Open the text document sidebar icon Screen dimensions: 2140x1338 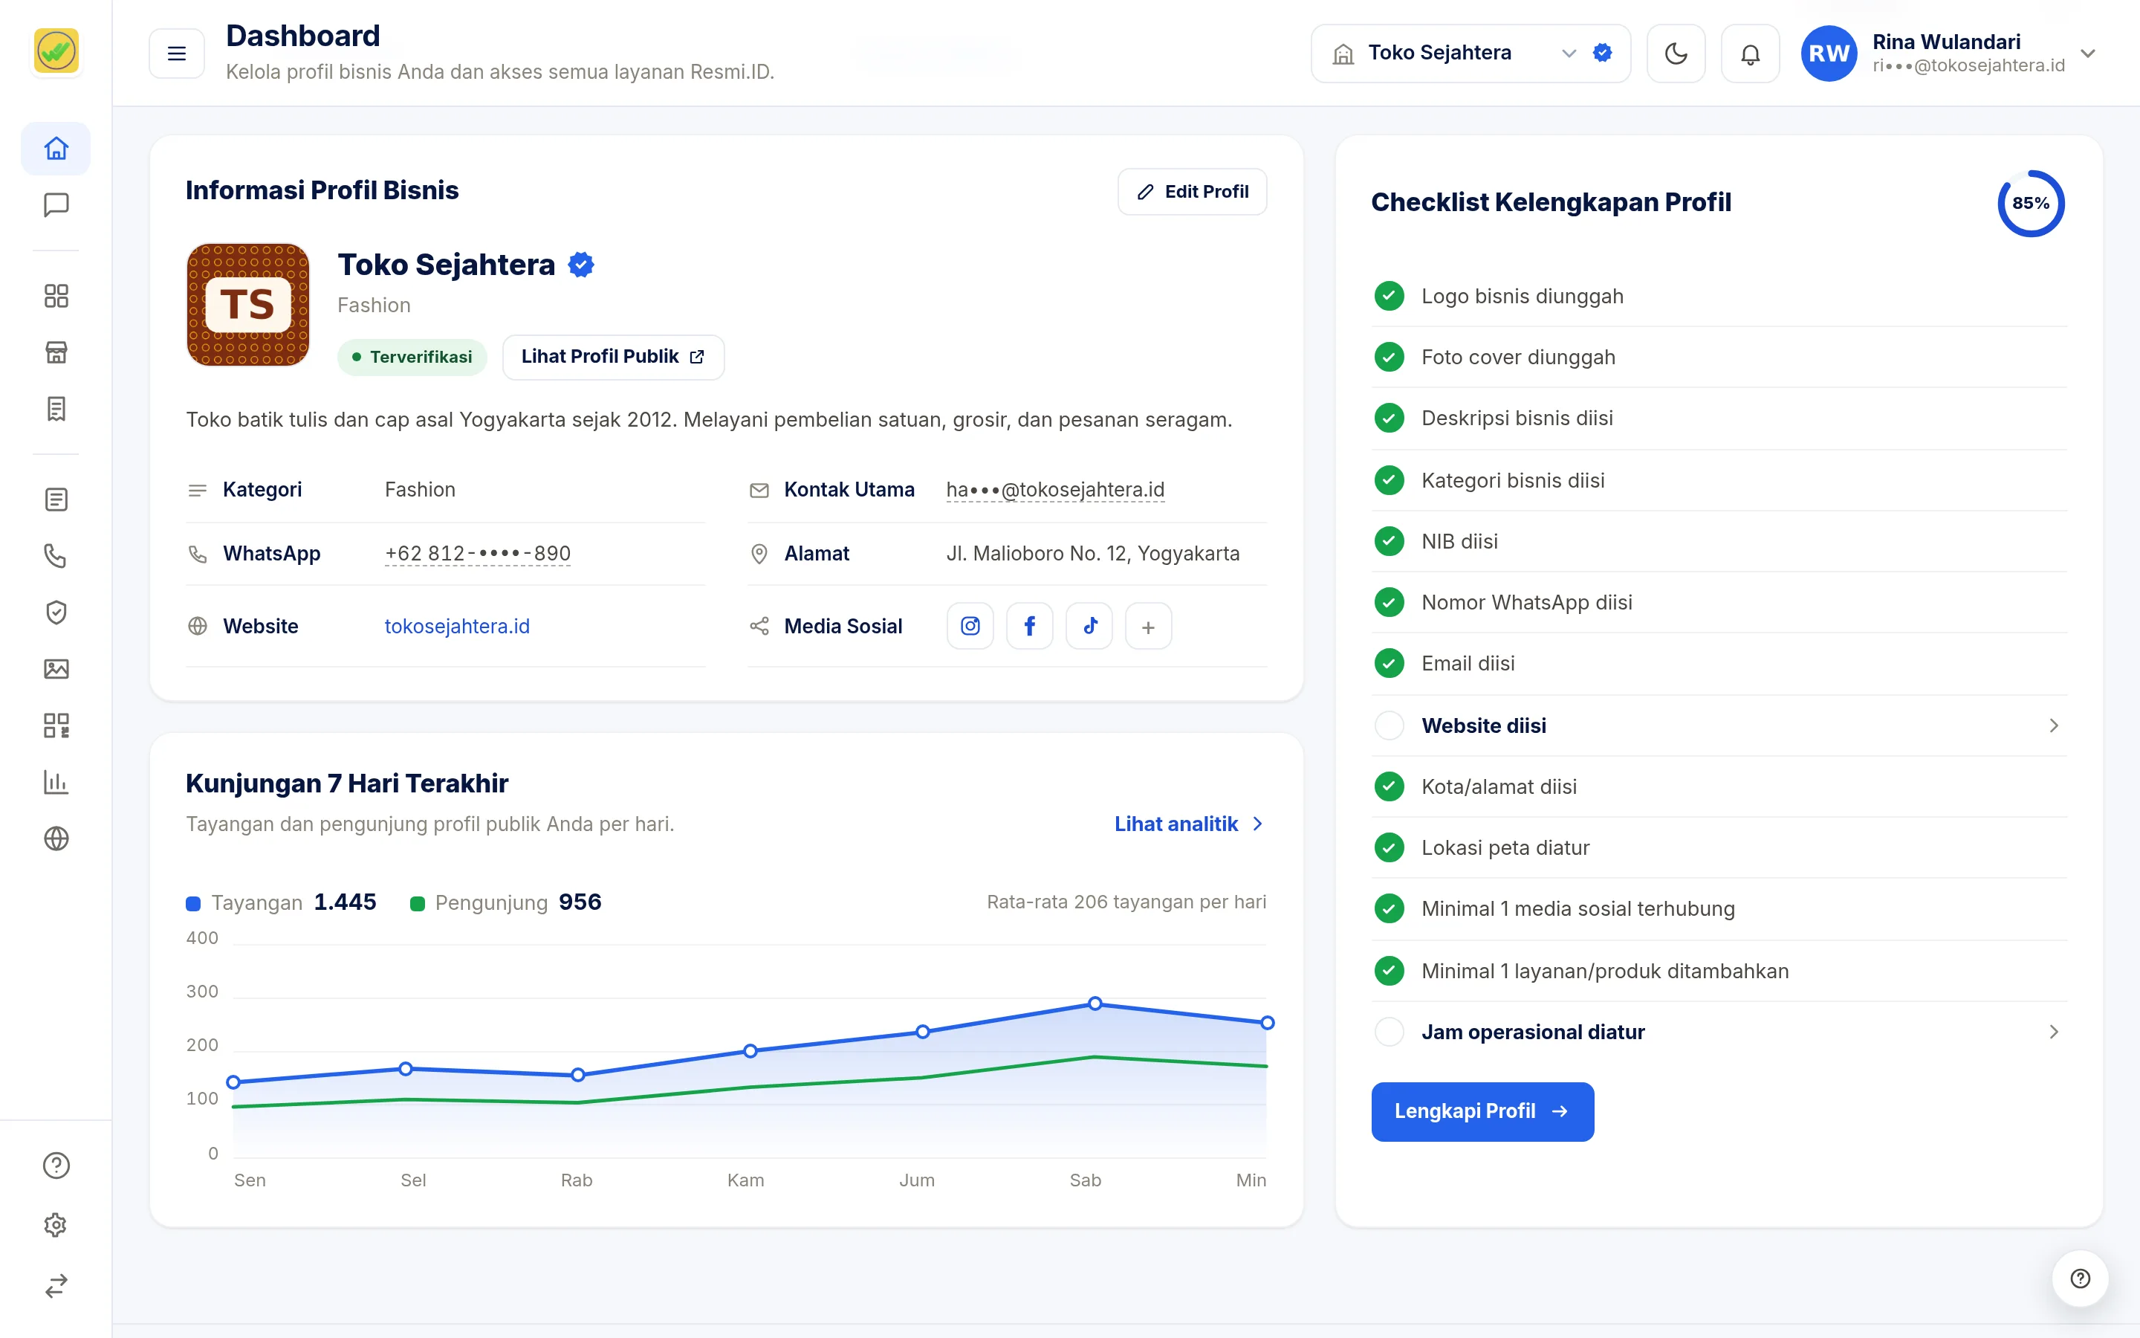click(x=56, y=500)
